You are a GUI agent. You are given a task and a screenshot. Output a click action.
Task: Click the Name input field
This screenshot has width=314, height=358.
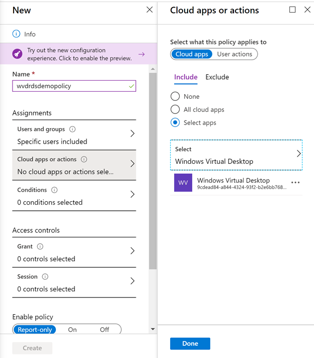pyautogui.click(x=74, y=86)
